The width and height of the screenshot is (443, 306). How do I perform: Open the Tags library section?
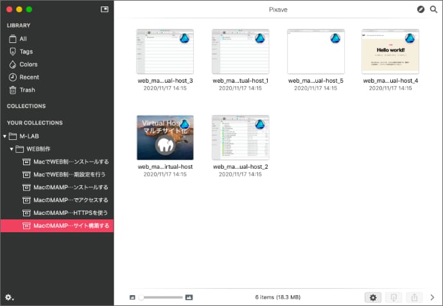tap(26, 51)
